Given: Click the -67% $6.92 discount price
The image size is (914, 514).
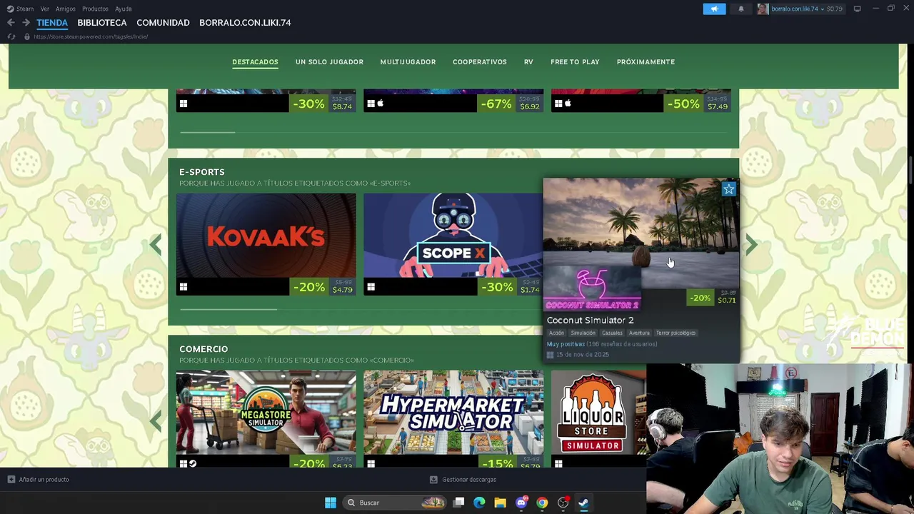Looking at the screenshot, I should [510, 104].
